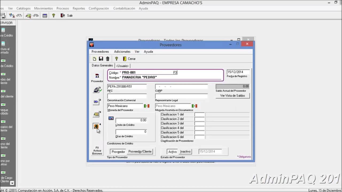The height and width of the screenshot is (192, 342).
Task: Open the 'del cliente' sidebar shortcut
Action: [x=6, y=94]
